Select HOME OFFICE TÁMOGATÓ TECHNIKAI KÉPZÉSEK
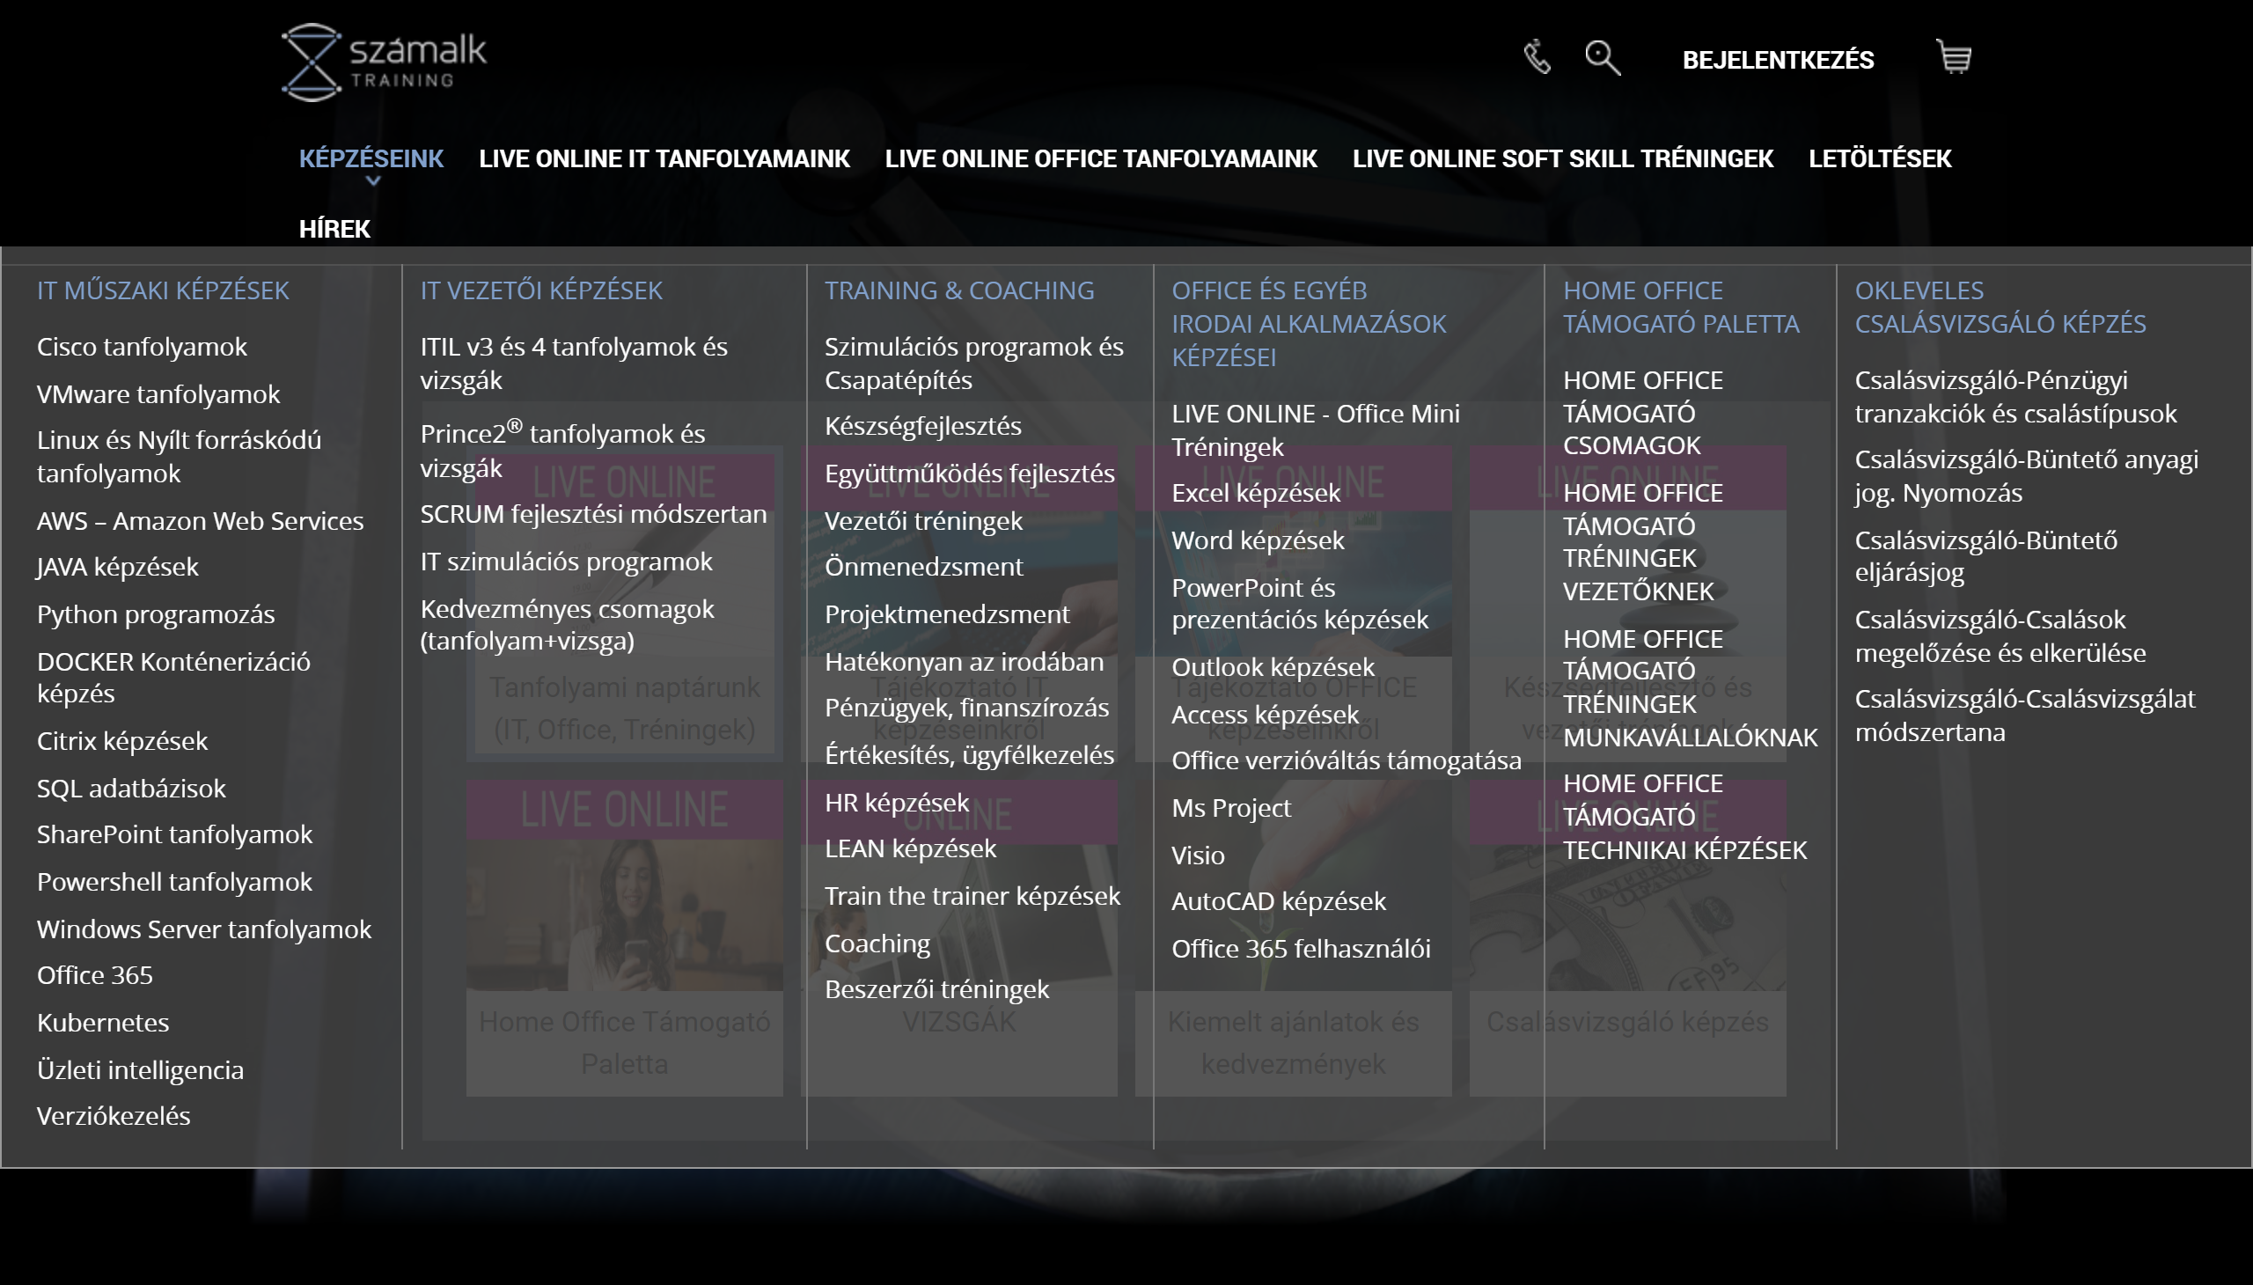 tap(1685, 818)
